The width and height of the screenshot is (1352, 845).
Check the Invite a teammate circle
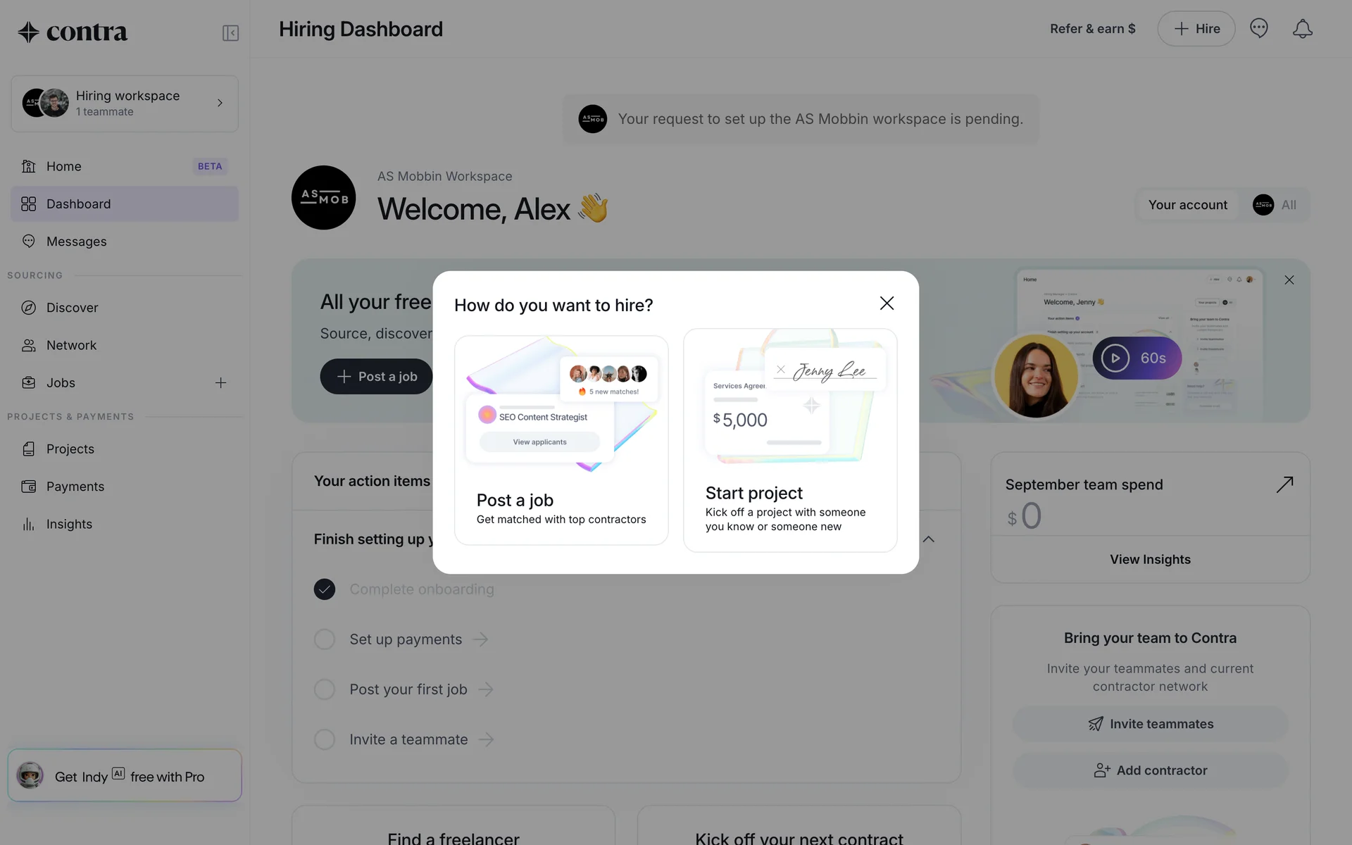[325, 739]
